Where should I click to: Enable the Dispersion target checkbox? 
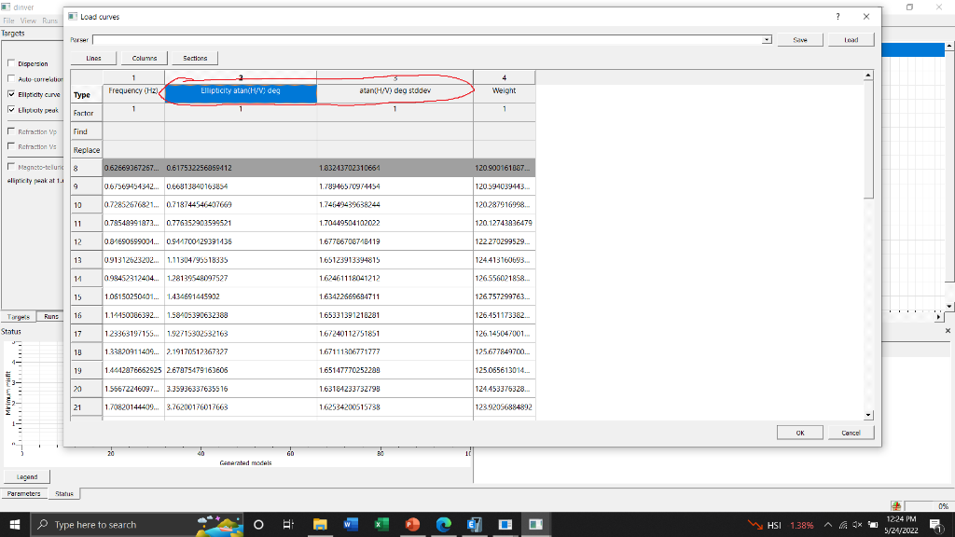tap(10, 64)
